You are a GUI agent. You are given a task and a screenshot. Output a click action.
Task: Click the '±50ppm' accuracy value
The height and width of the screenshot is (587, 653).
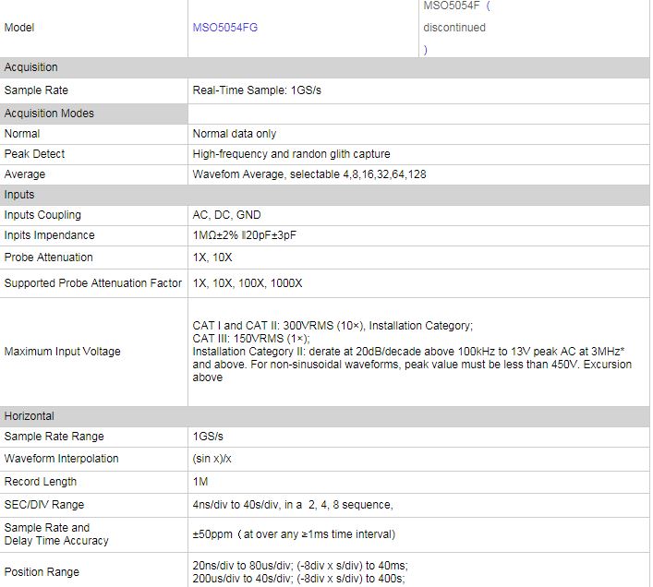pos(294,534)
